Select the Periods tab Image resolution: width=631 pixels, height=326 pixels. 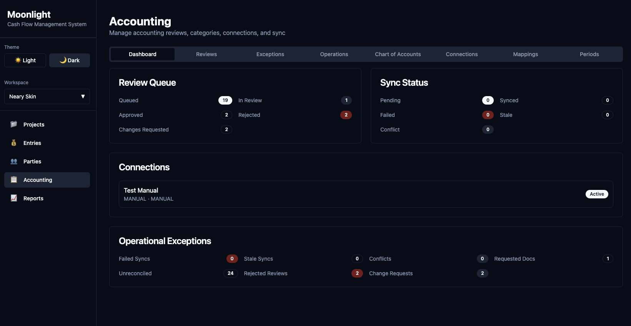tap(589, 54)
